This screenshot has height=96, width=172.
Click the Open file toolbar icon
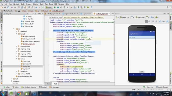pos(2,7)
